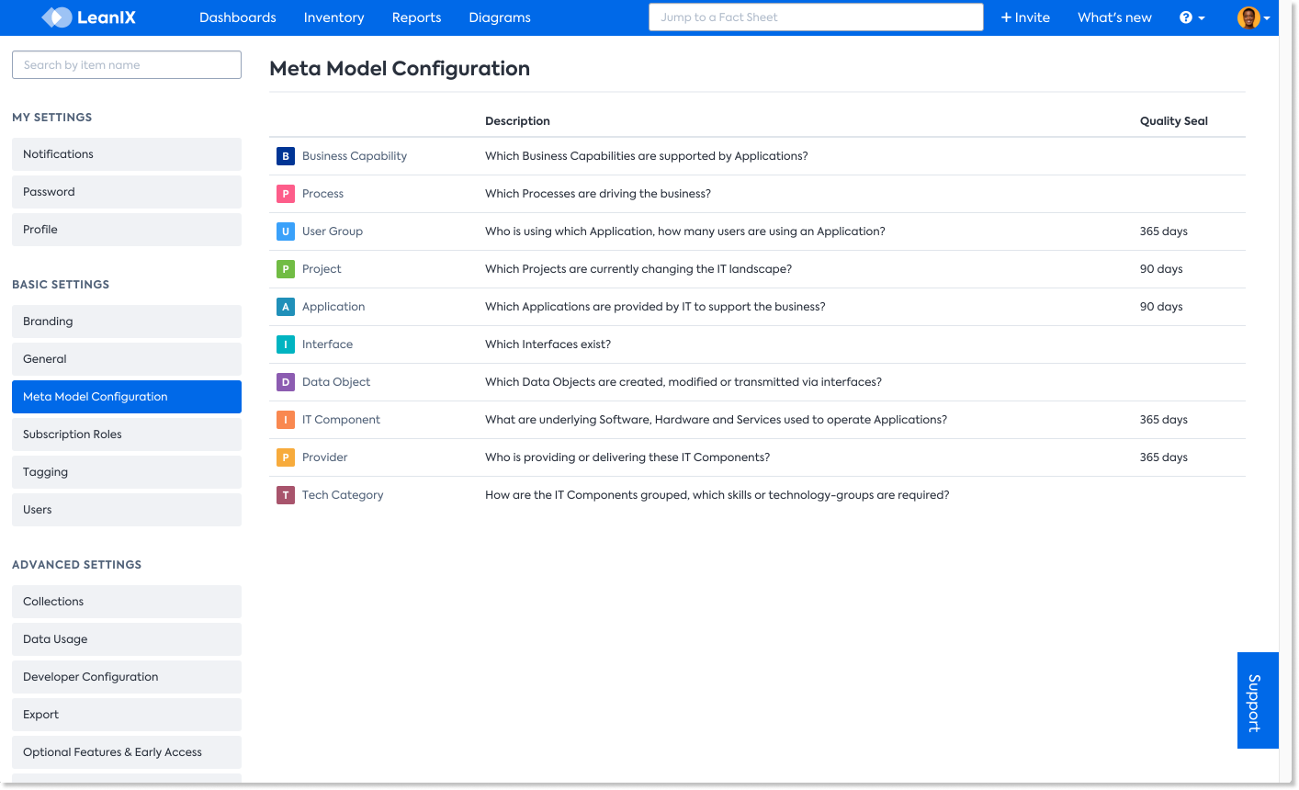1299x790 pixels.
Task: Click the Search by item name field
Action: [x=127, y=65]
